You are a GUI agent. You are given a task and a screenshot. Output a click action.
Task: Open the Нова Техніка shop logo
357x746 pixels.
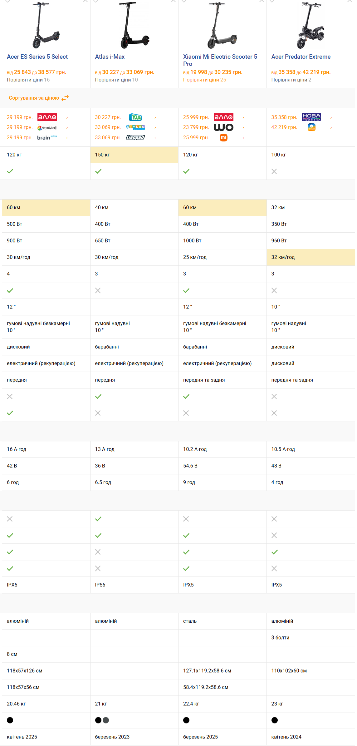click(311, 117)
